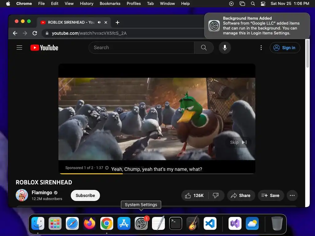
Task: Click Chrome icon in the Dock
Action: tap(107, 223)
